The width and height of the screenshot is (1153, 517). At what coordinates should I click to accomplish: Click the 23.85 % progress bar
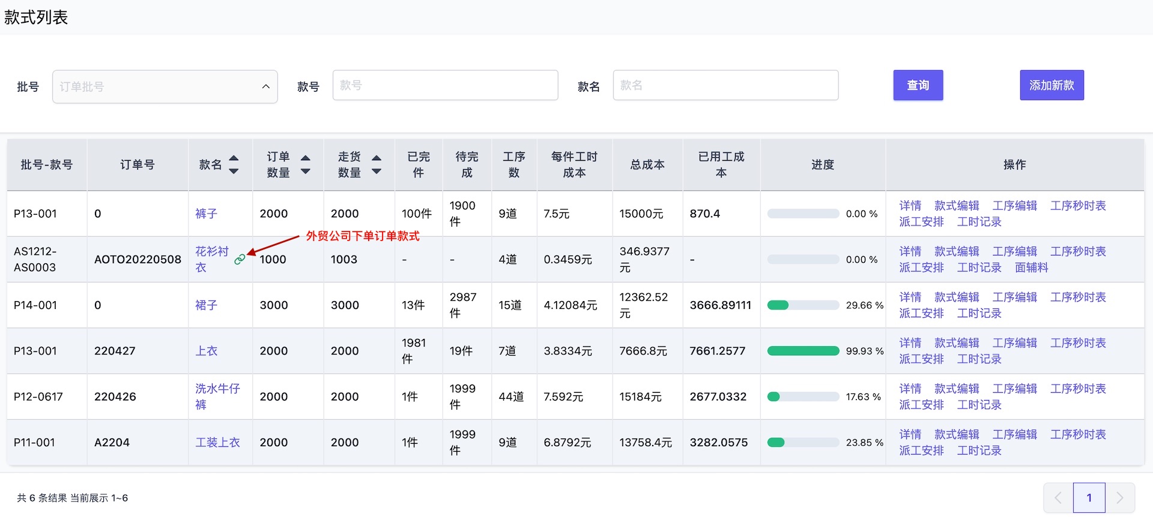pyautogui.click(x=803, y=442)
